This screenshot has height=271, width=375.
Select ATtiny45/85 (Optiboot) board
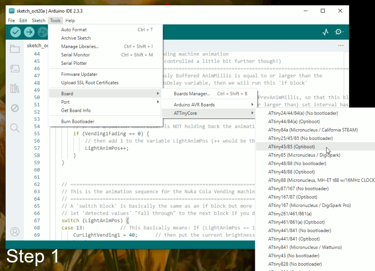tap(316, 147)
